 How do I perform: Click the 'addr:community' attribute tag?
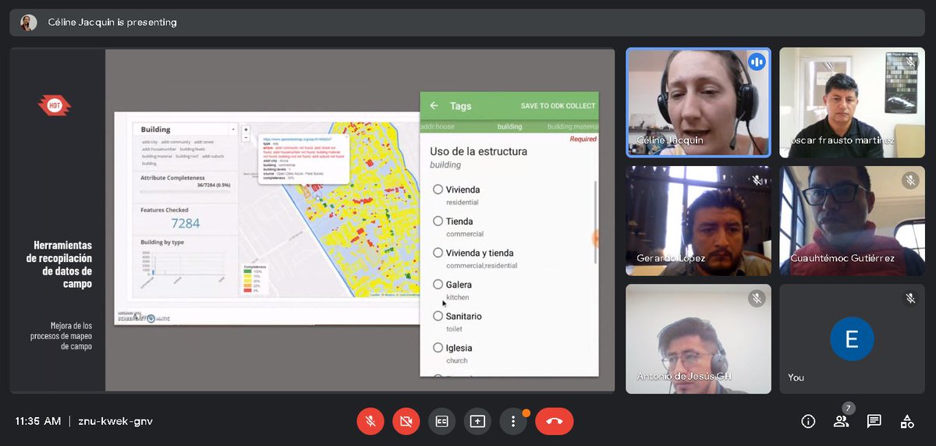point(175,142)
